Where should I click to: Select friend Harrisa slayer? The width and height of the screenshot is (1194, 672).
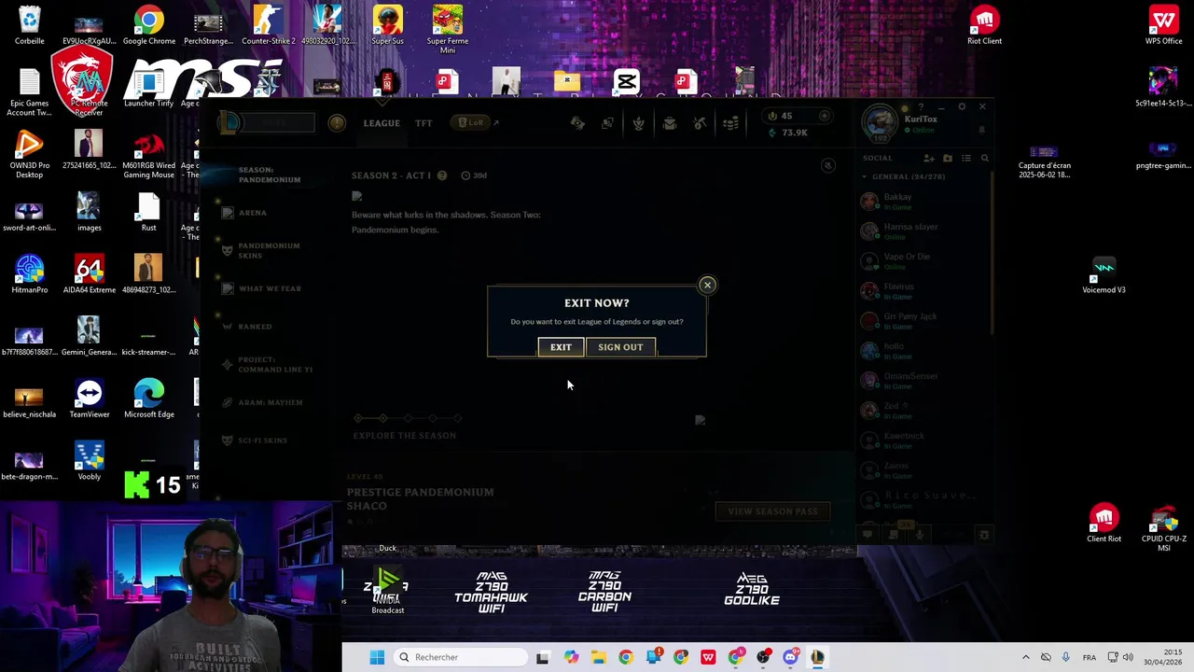pos(923,231)
